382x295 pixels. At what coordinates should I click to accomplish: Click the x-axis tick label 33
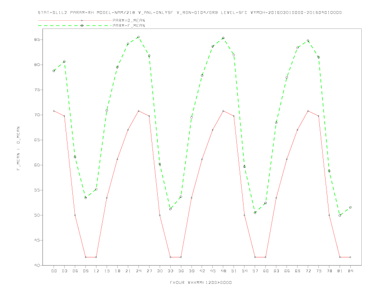[x=170, y=271]
